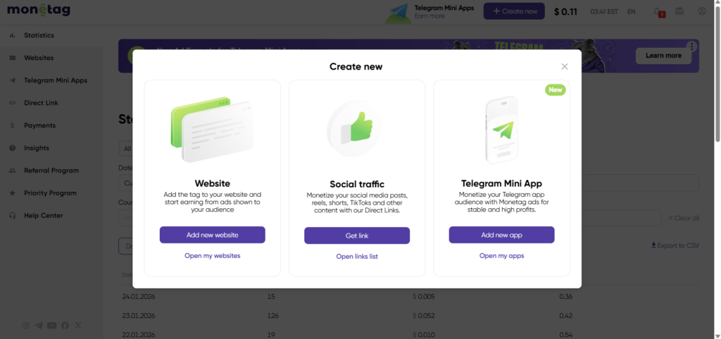Open the banner three-dot menu
The width and height of the screenshot is (721, 339).
692,47
